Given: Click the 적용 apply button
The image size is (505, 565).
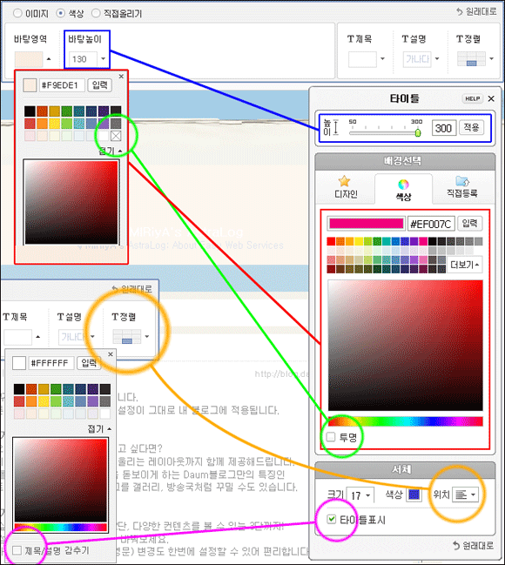Looking at the screenshot, I should point(471,128).
